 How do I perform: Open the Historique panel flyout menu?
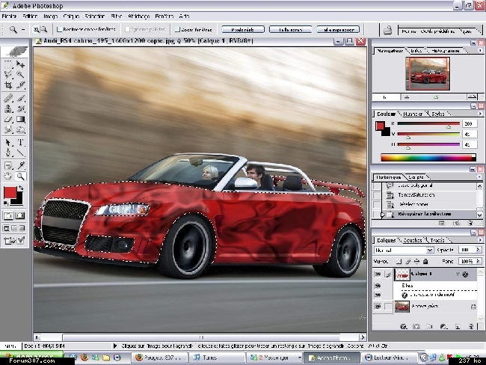pos(480,177)
